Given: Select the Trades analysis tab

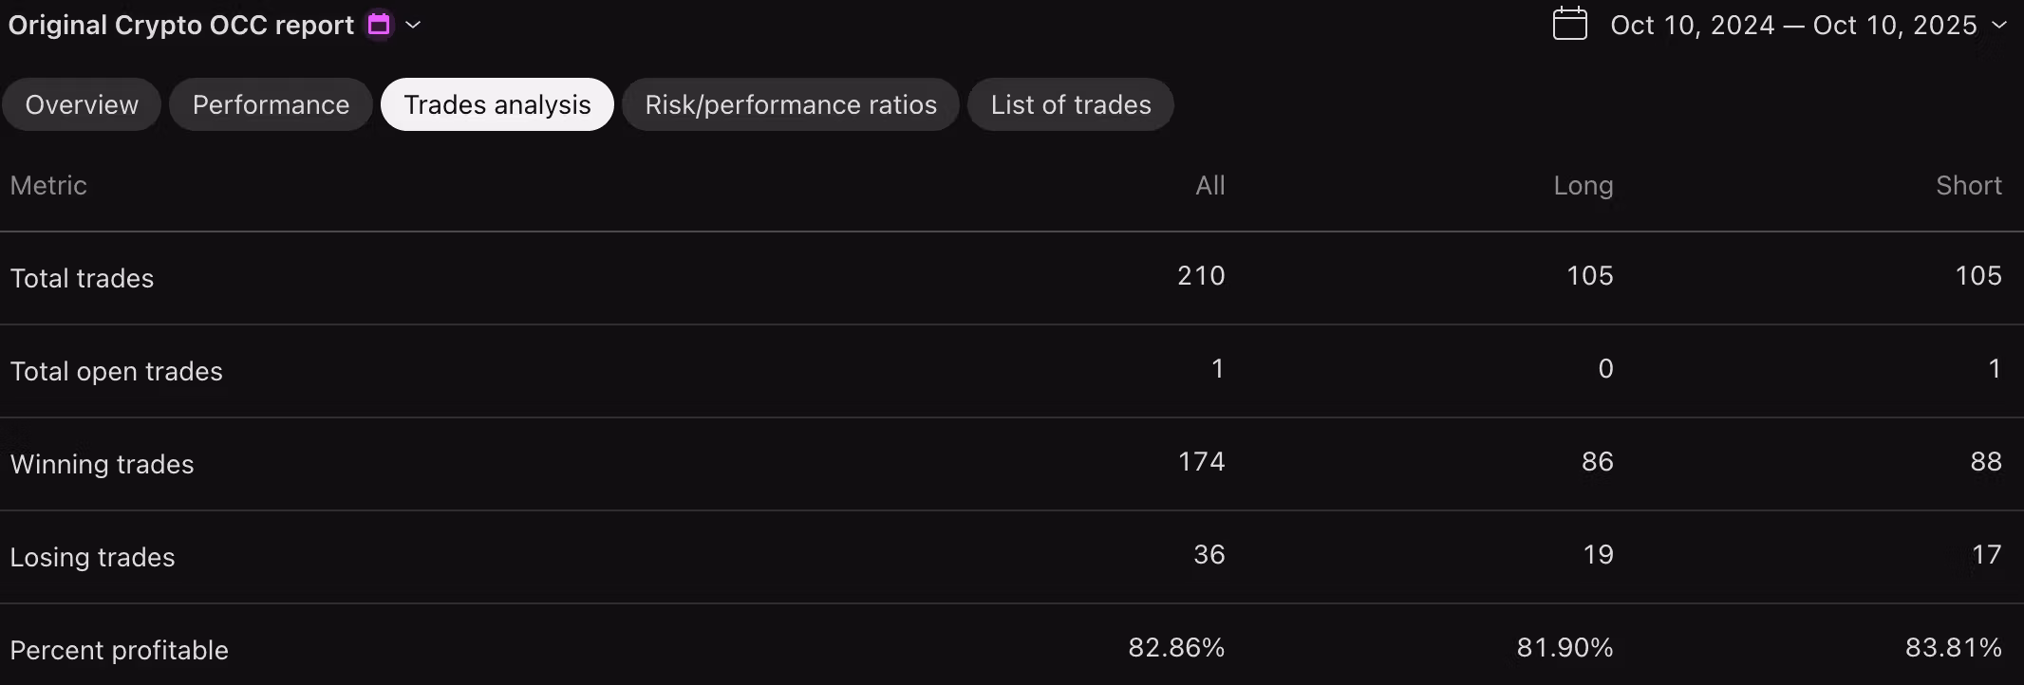Looking at the screenshot, I should click(x=497, y=104).
